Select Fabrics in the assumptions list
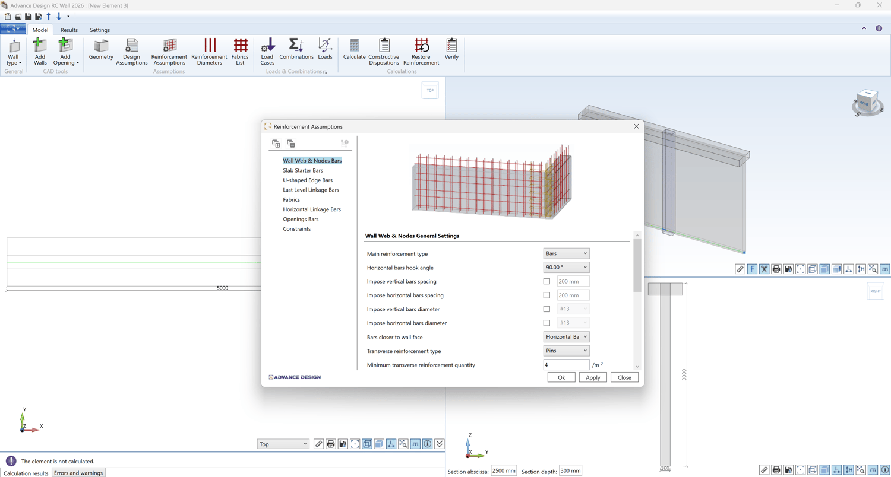891x477 pixels. click(x=292, y=200)
